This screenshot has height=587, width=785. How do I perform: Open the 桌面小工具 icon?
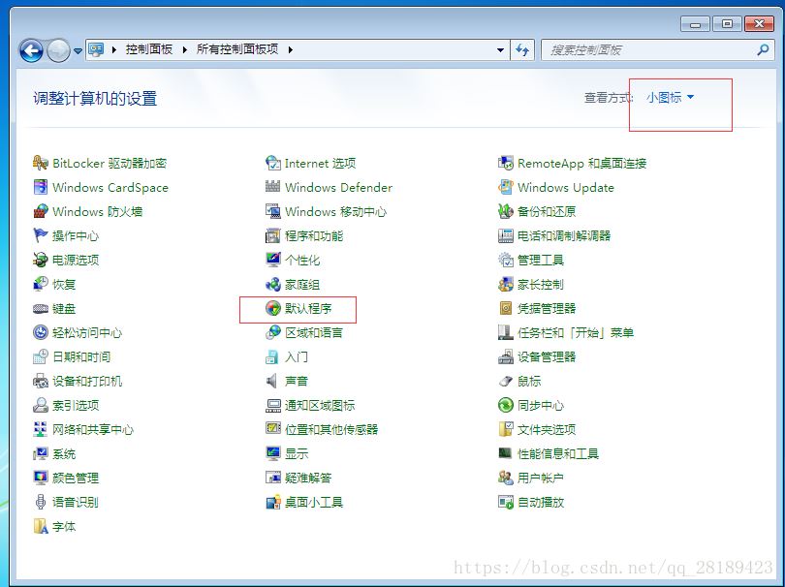pos(273,502)
